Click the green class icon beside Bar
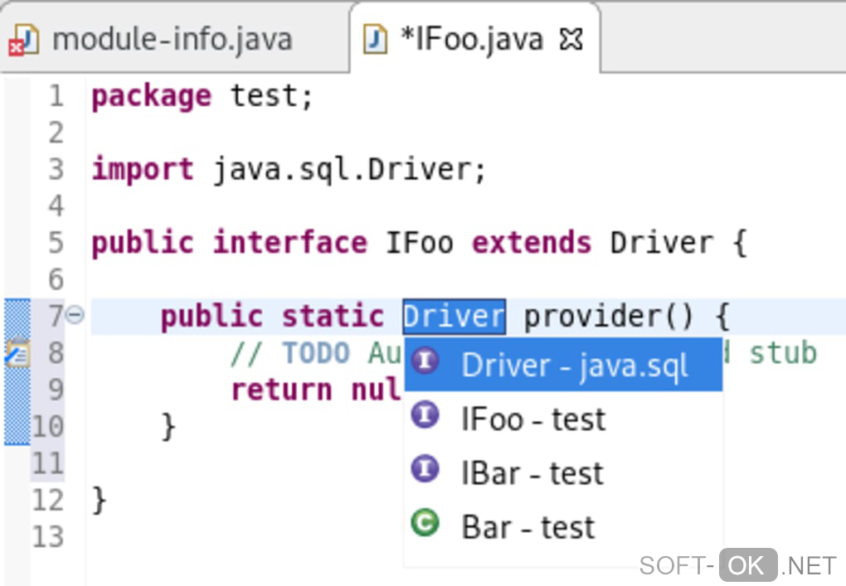This screenshot has width=846, height=586. 425,523
